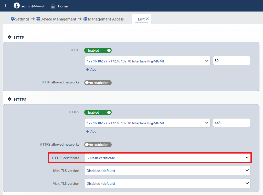The image size is (263, 195).
Task: Click the gear icon beside HTTP heading
Action: (10, 37)
